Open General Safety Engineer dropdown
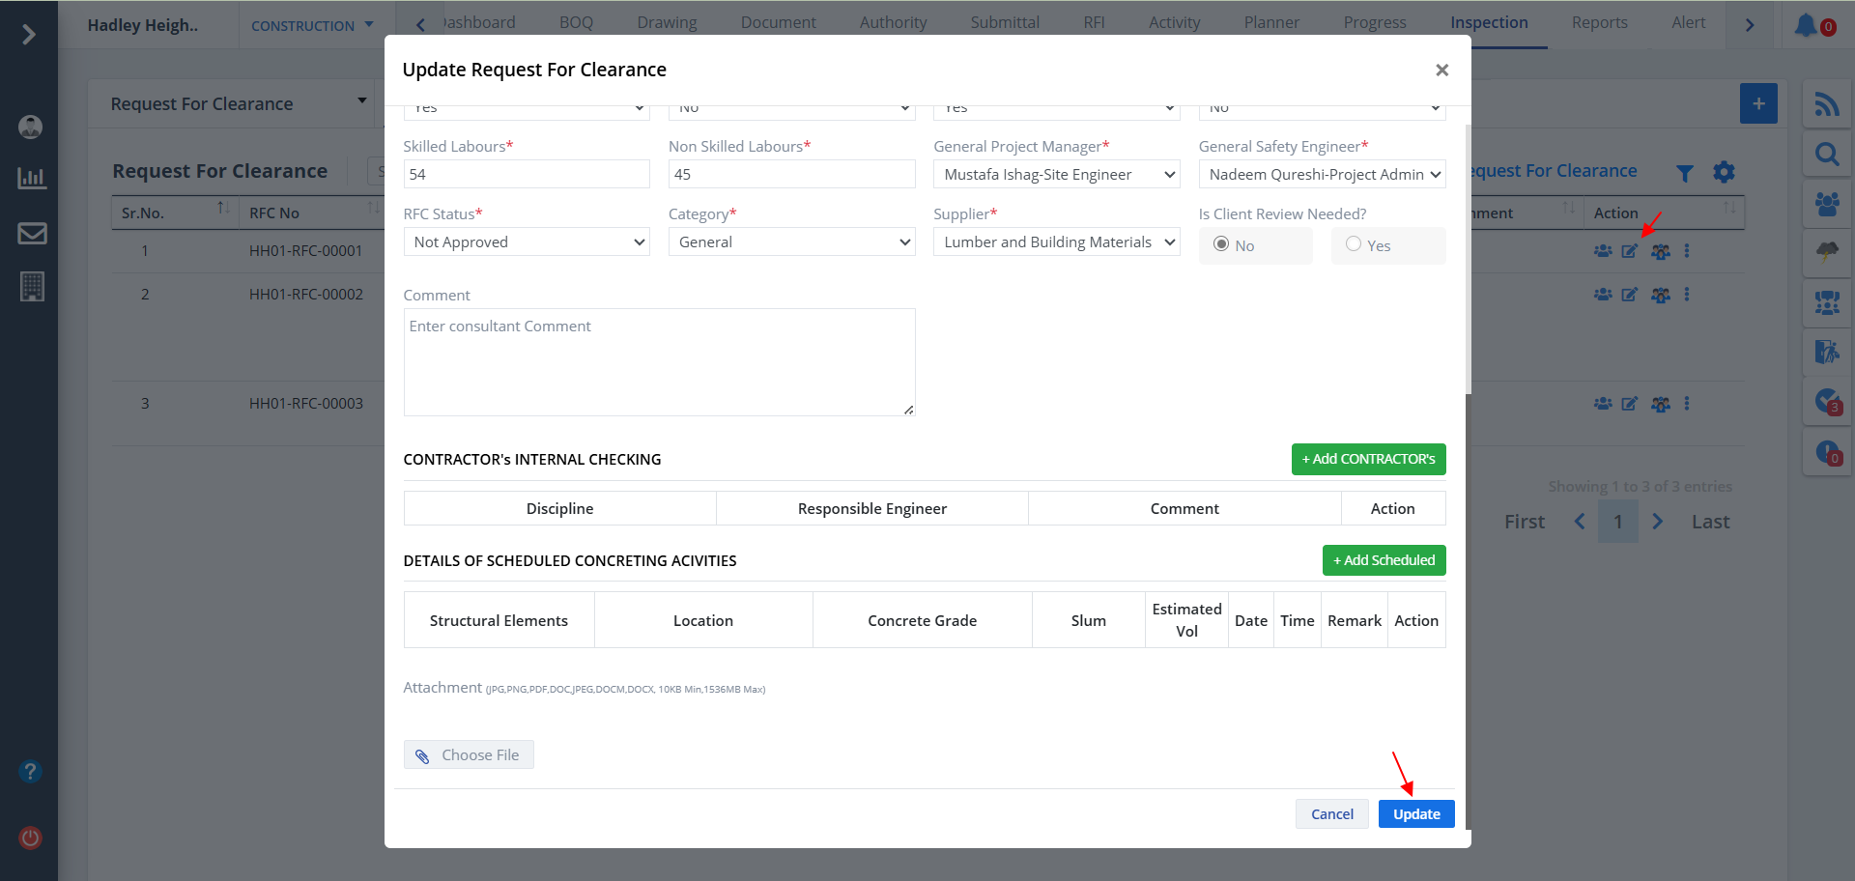 point(1322,174)
